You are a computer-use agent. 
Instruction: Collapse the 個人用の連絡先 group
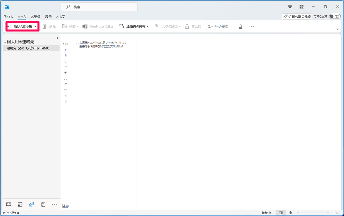[5, 42]
